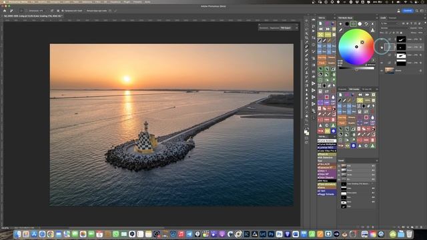Select the topmost layer mask thumbnail
This screenshot has width=427, height=240.
click(402, 39)
